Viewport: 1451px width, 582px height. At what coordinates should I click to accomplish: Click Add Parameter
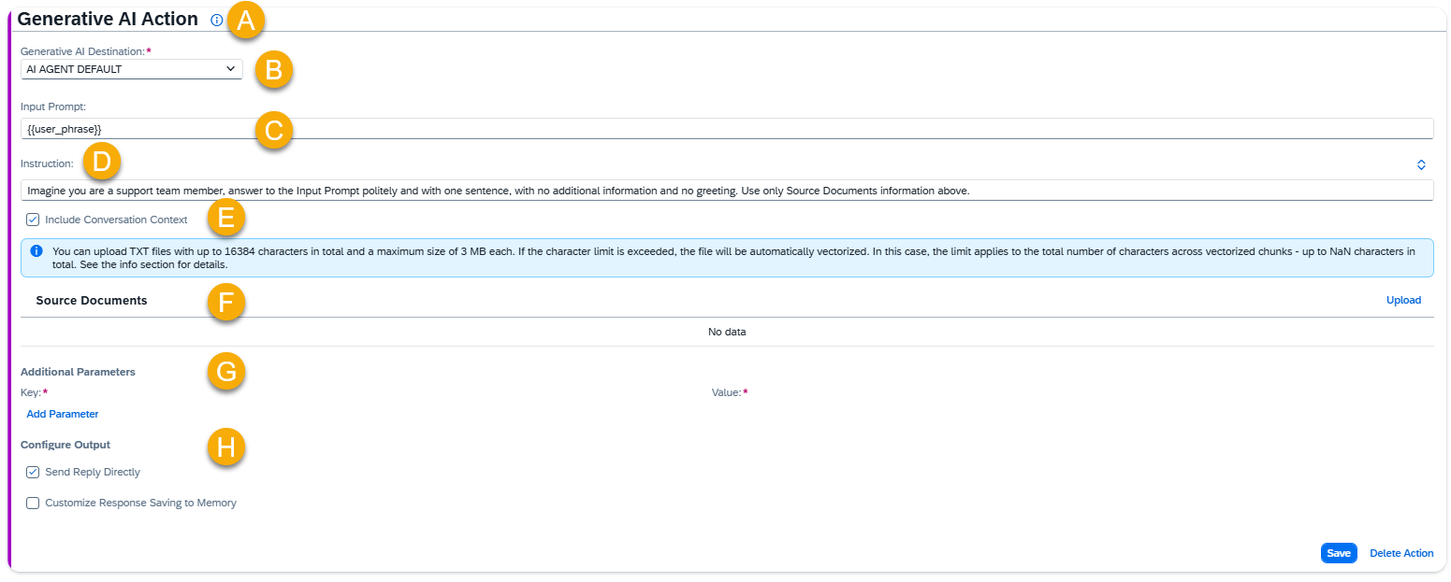(63, 414)
